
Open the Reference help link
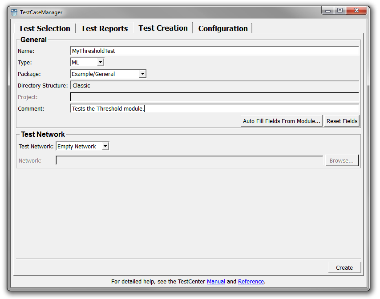click(251, 282)
